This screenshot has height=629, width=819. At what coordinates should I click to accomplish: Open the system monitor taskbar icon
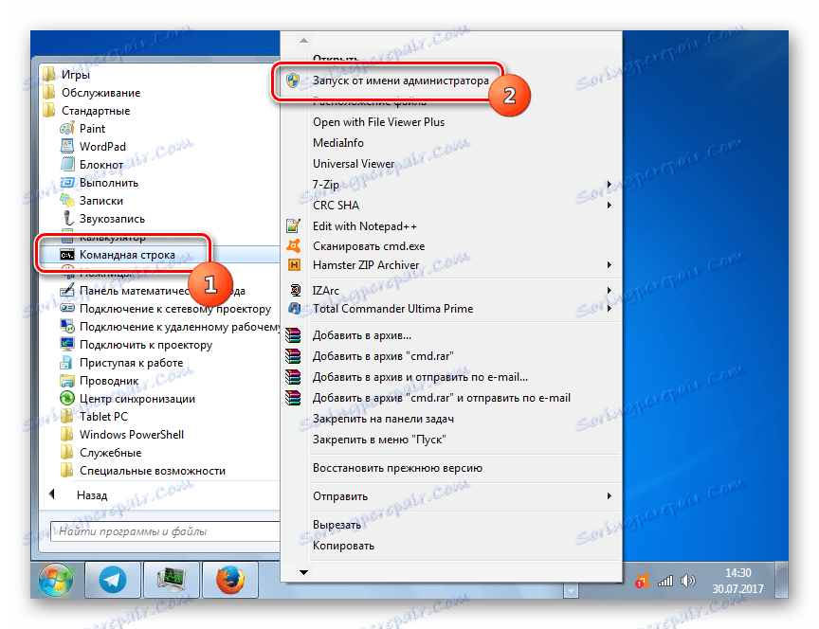172,580
